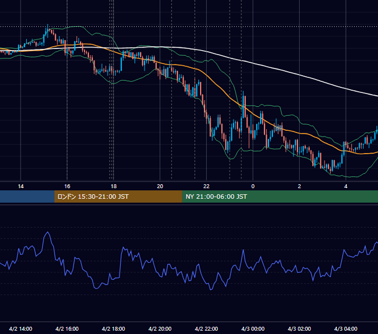Click the 4/2 20:00 time label

click(x=160, y=328)
